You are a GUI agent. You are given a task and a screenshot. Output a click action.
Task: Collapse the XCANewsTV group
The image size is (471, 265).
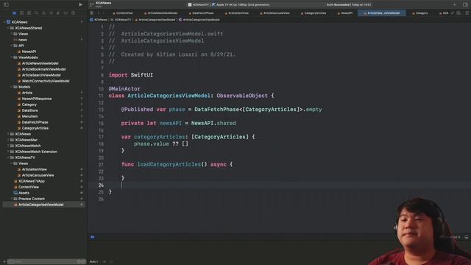click(8, 158)
